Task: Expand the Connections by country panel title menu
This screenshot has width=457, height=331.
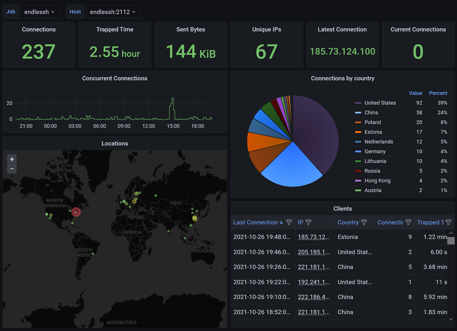Action: [342, 78]
